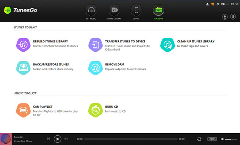Click 'Streamline Music' track subtitle
Image resolution: width=240 pixels, height=145 pixels.
click(x=23, y=141)
